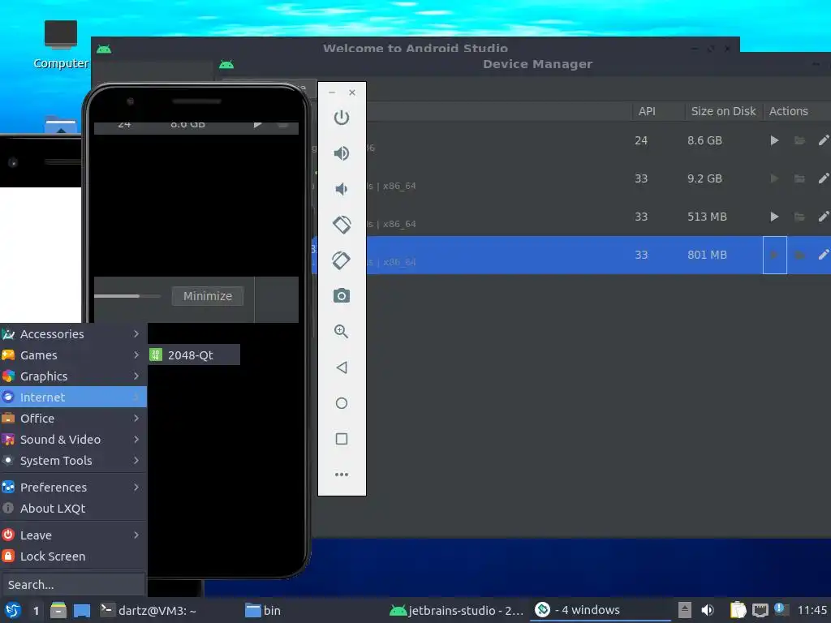Open the file manager taskbar launcher
The width and height of the screenshot is (831, 623).
pos(58,610)
